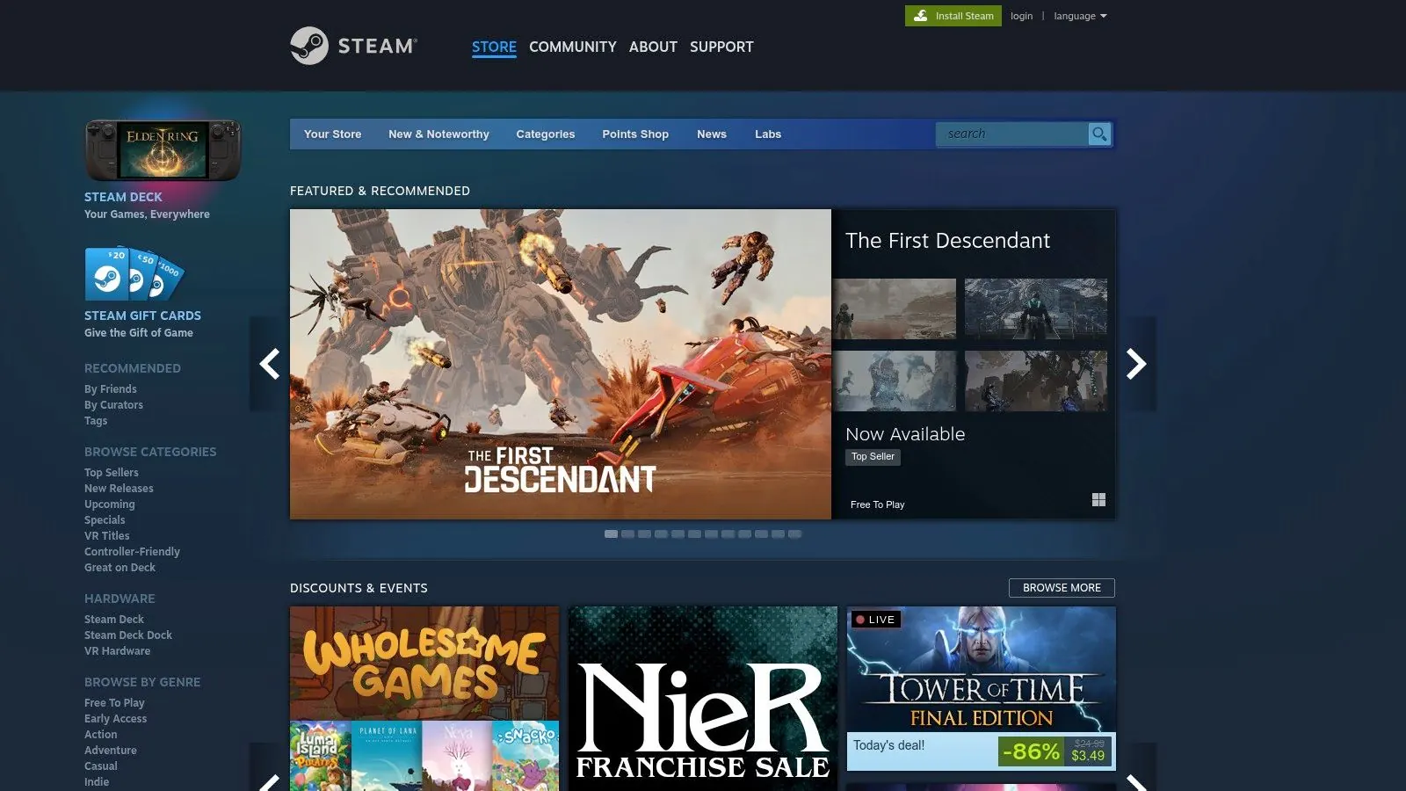Click the Windows platform icon on featured game
This screenshot has height=791, width=1406.
(1098, 499)
